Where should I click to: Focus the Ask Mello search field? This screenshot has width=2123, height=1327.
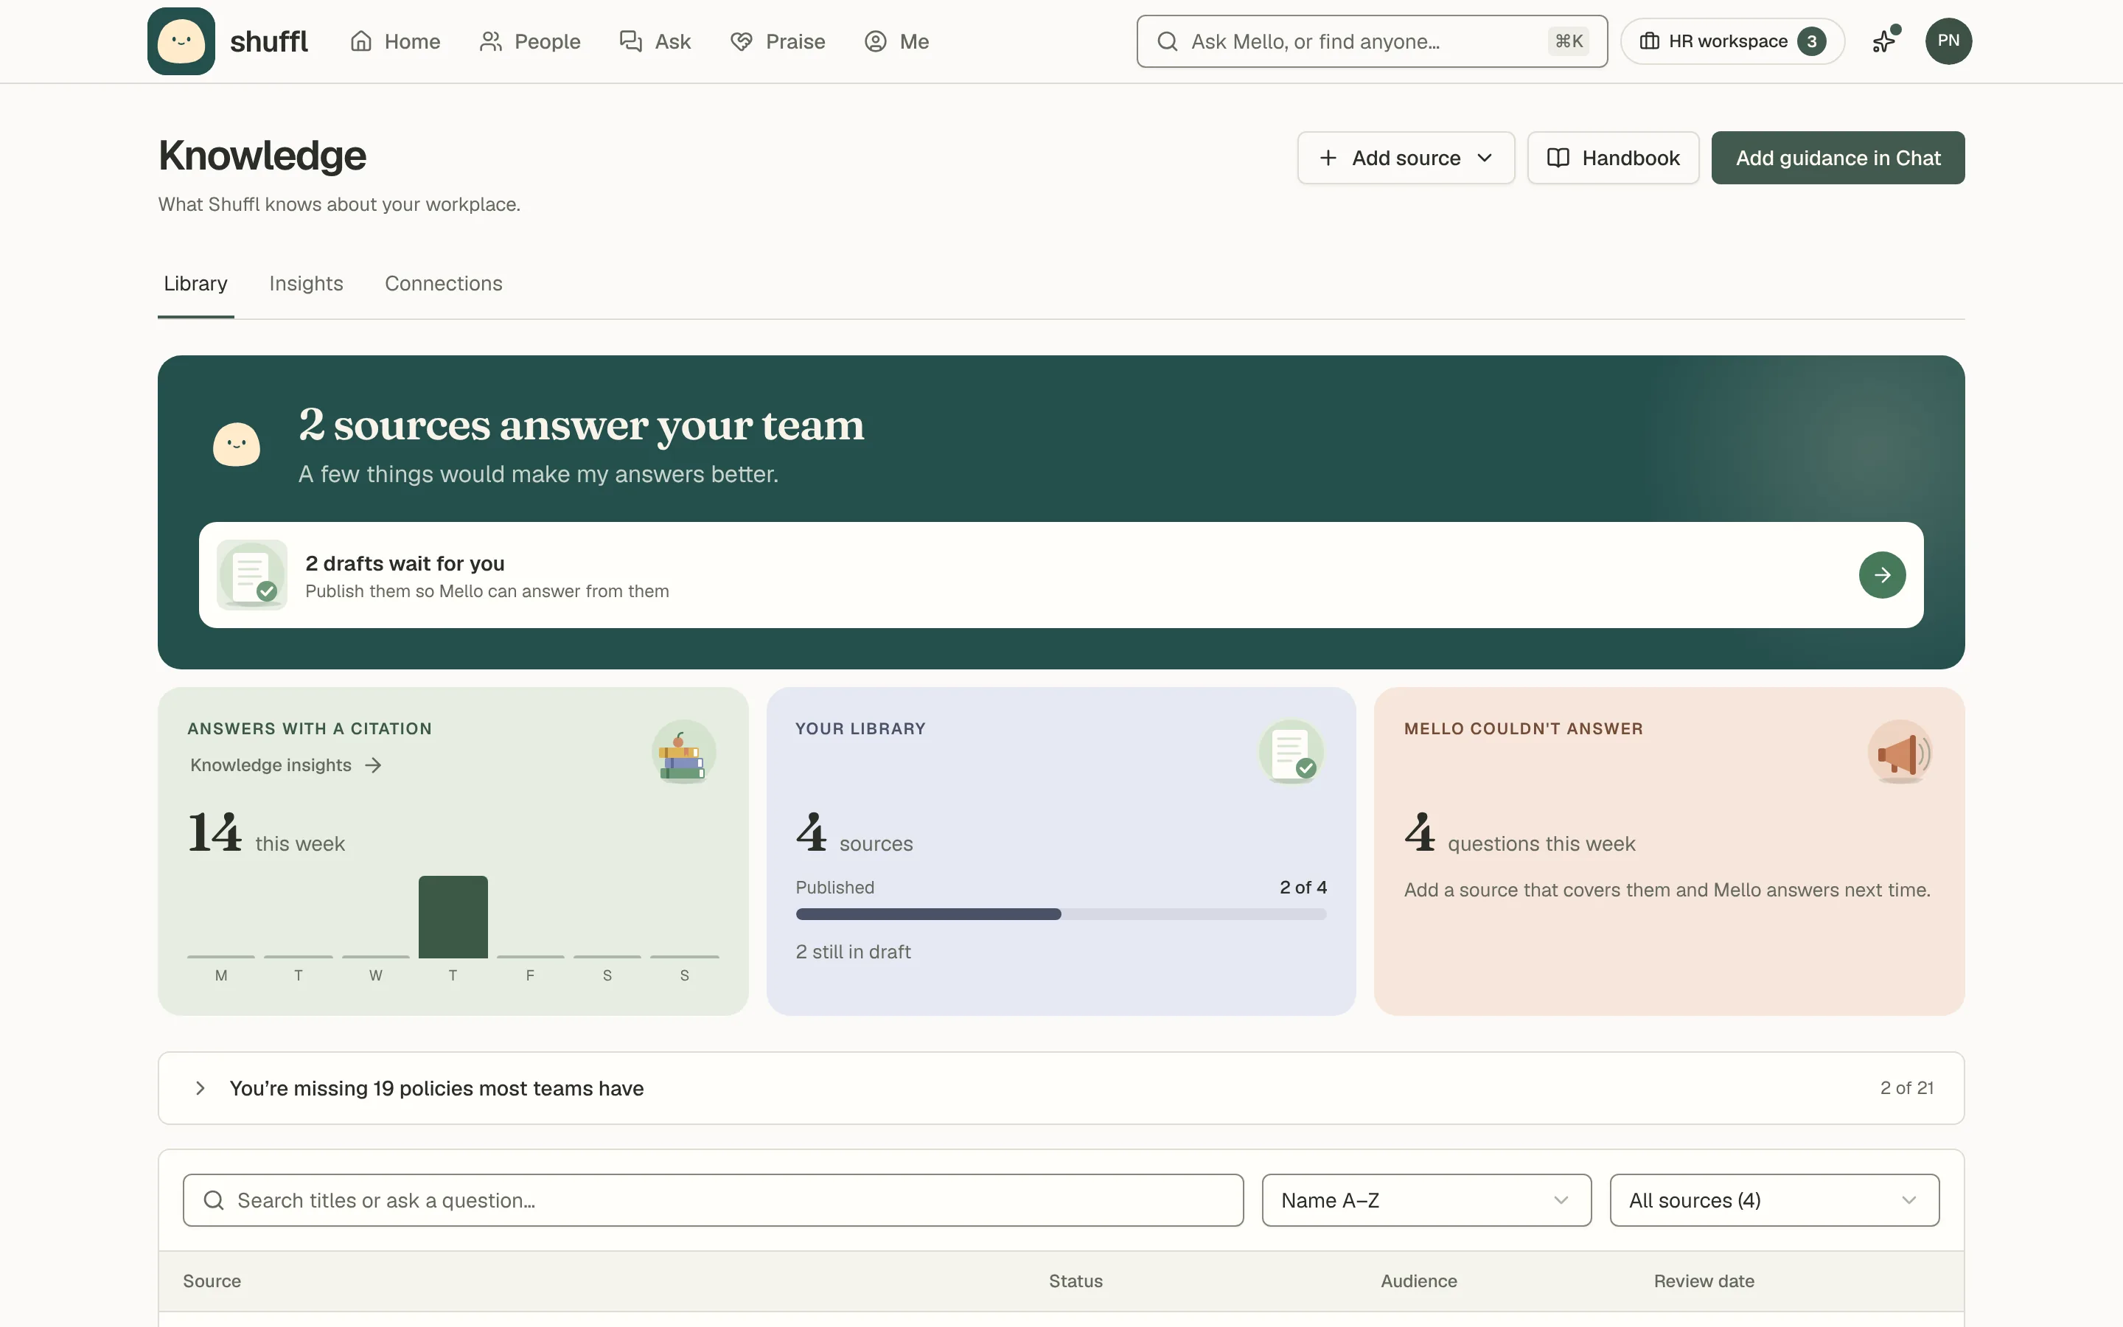tap(1371, 41)
